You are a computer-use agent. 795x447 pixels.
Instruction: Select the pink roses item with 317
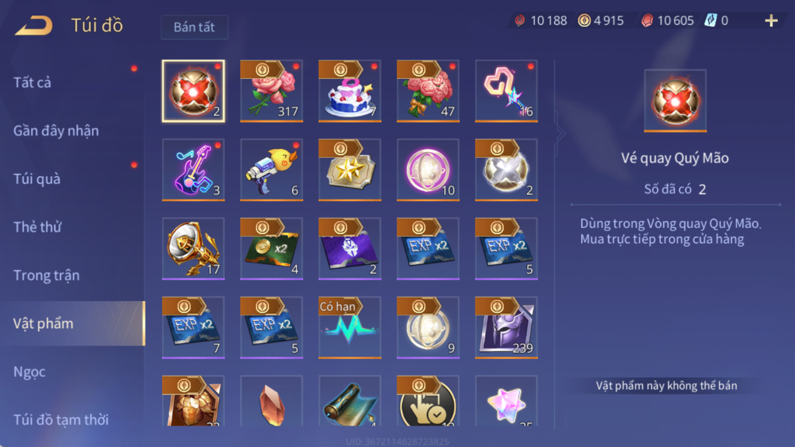coord(271,91)
